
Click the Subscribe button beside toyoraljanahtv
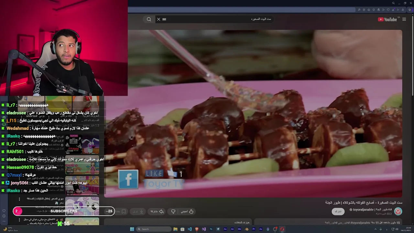[338, 211]
